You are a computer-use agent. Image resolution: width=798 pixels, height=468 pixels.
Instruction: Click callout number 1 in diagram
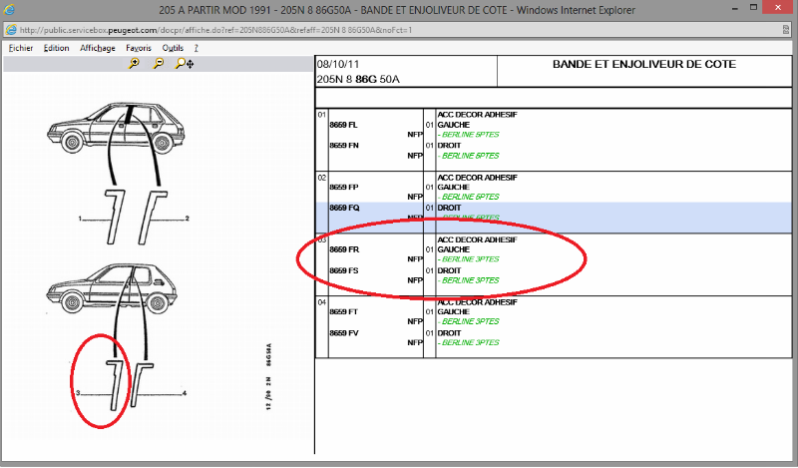(x=80, y=219)
